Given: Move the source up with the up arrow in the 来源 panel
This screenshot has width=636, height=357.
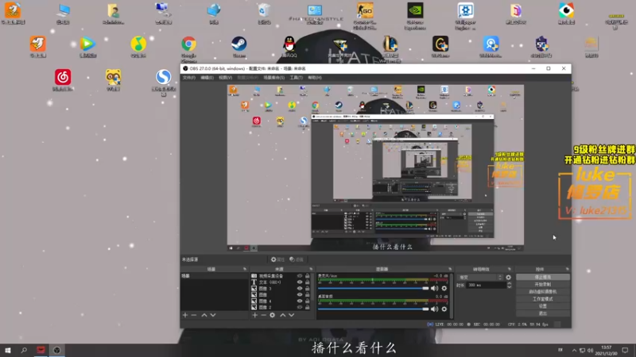Looking at the screenshot, I should (x=283, y=315).
